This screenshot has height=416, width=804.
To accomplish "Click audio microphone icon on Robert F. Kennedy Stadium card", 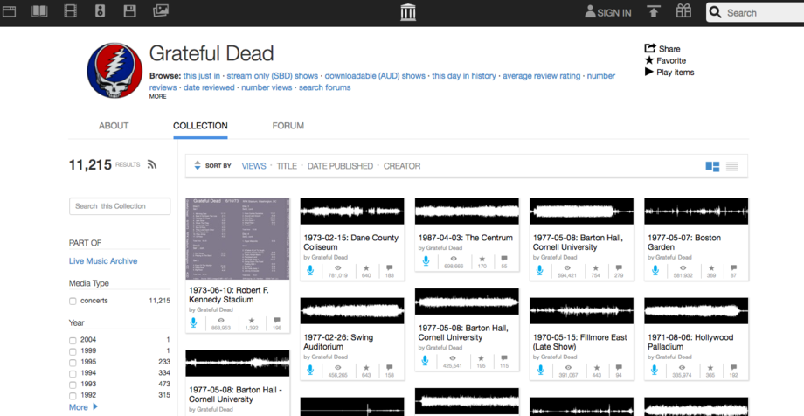I will pos(193,322).
